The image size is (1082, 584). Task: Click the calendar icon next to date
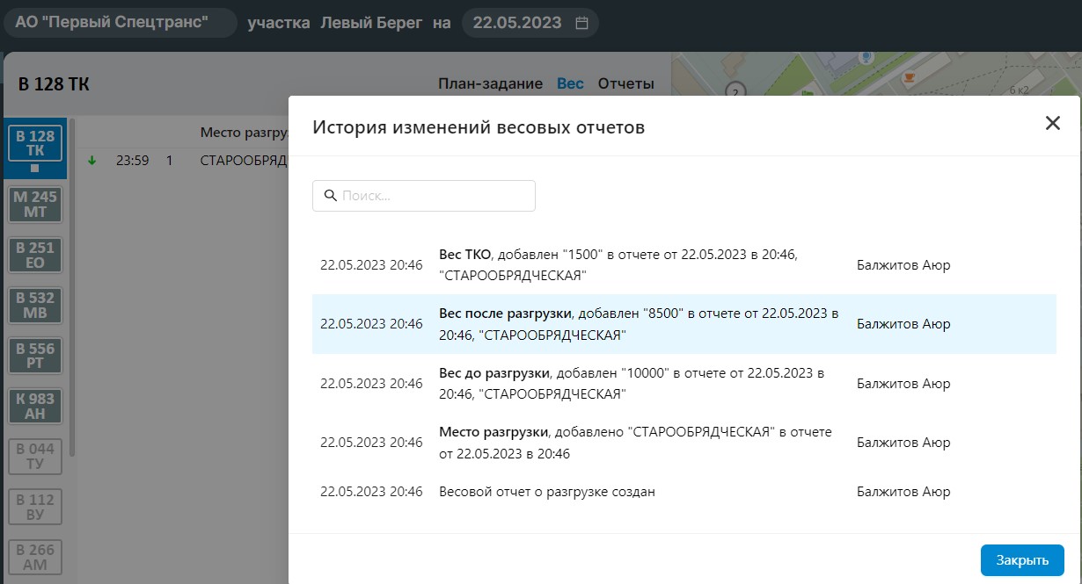[581, 24]
